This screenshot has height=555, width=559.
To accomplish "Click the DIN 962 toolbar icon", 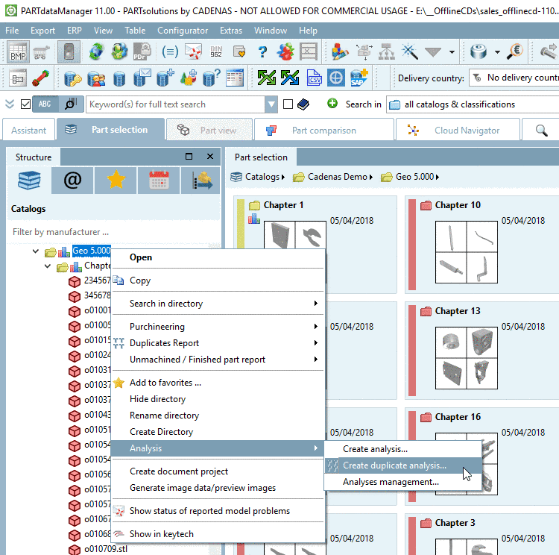I will (x=216, y=52).
